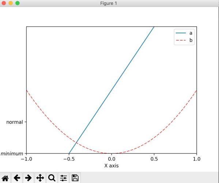The width and height of the screenshot is (219, 183).
Task: Go forward to next view arrow
Action: [x=29, y=178]
